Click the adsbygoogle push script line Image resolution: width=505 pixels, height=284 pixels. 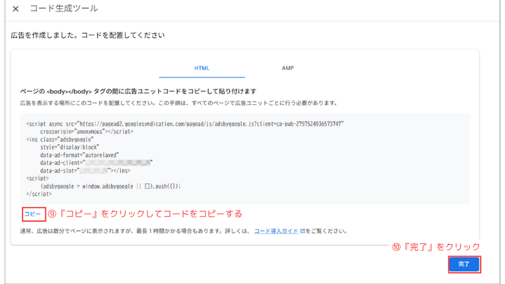point(110,186)
